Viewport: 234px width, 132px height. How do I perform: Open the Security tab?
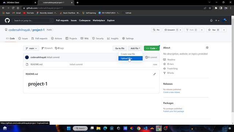[98, 38]
